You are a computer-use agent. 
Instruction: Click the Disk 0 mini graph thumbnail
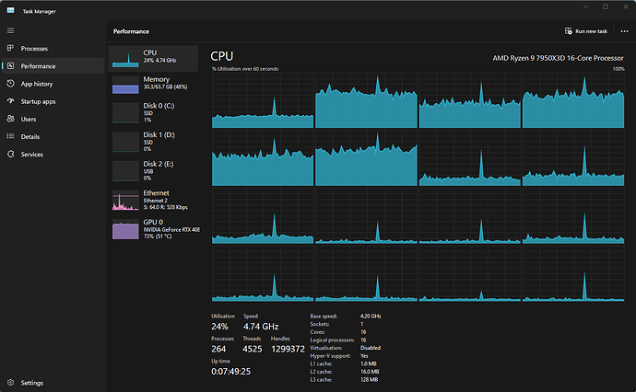click(125, 113)
